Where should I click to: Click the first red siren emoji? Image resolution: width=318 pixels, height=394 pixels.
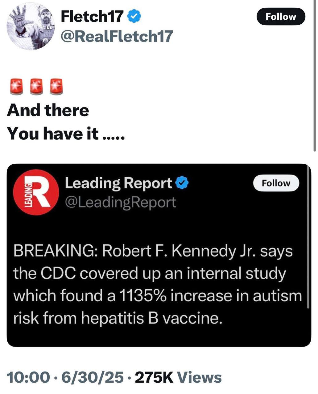(x=17, y=86)
